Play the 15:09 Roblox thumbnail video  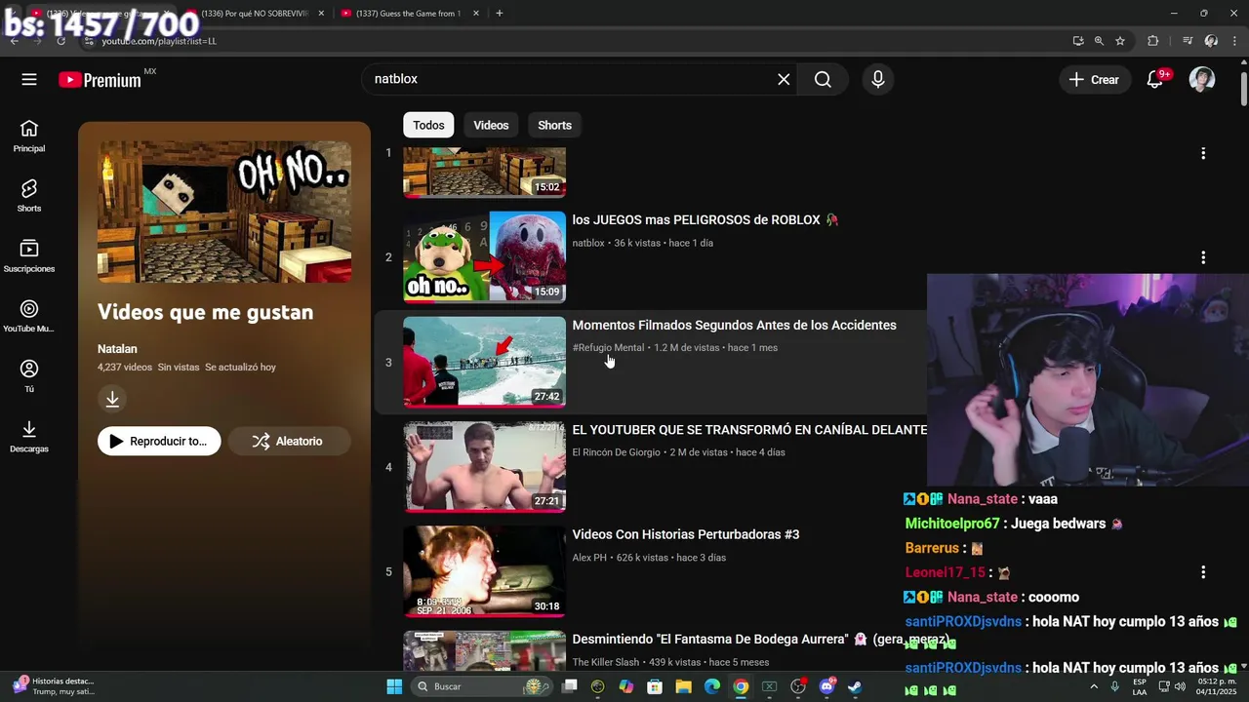[484, 257]
